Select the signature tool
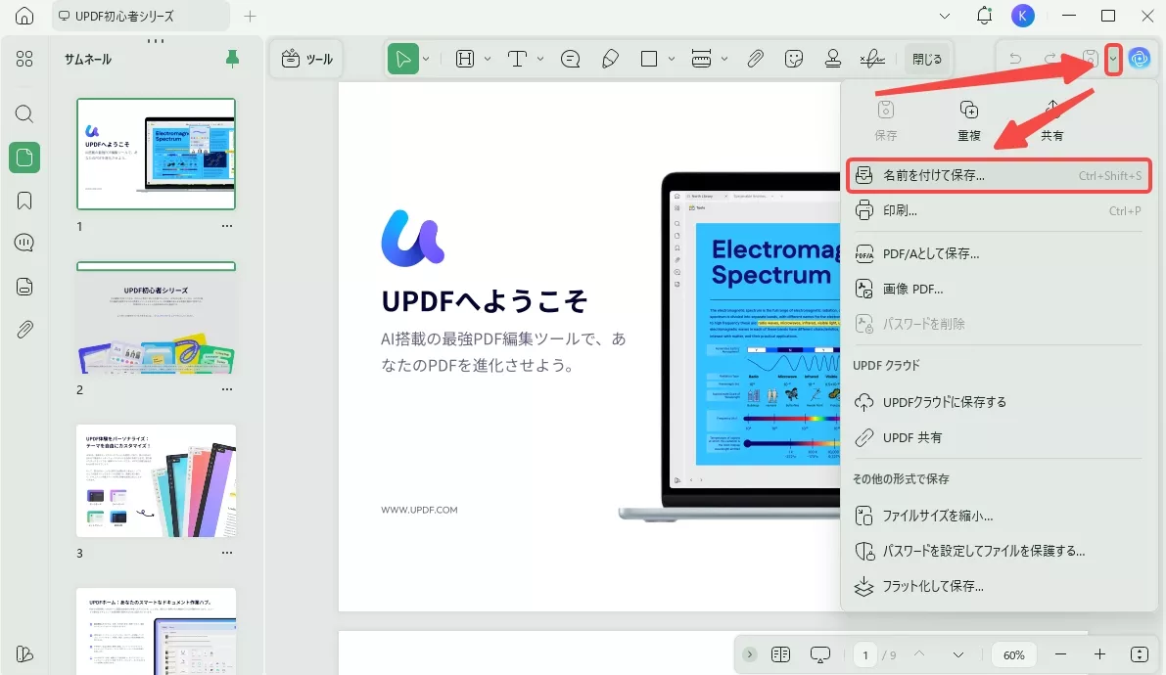 tap(872, 59)
